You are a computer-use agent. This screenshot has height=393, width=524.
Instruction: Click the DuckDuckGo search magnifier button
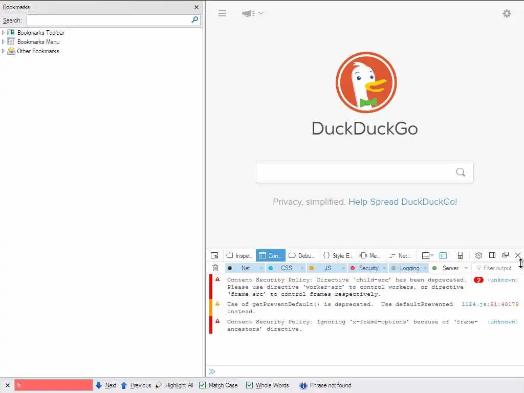click(x=461, y=172)
